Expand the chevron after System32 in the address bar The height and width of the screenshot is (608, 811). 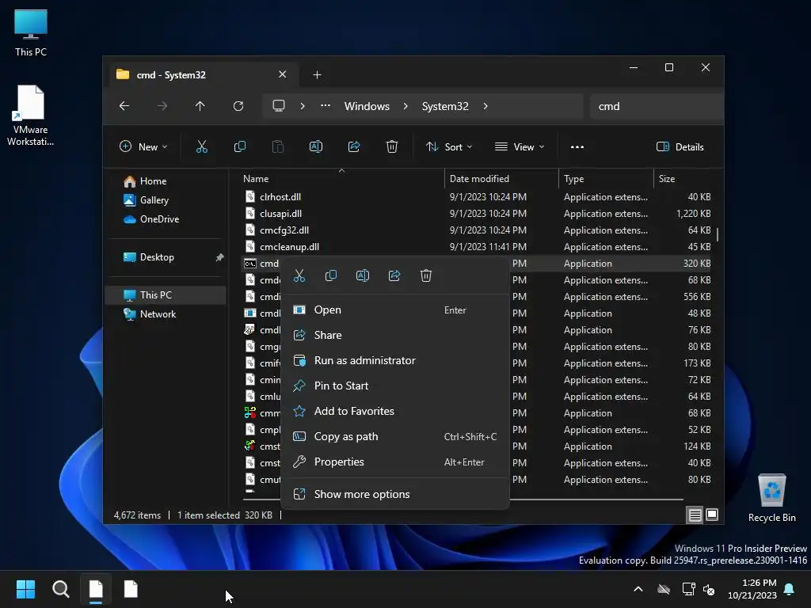coord(485,106)
